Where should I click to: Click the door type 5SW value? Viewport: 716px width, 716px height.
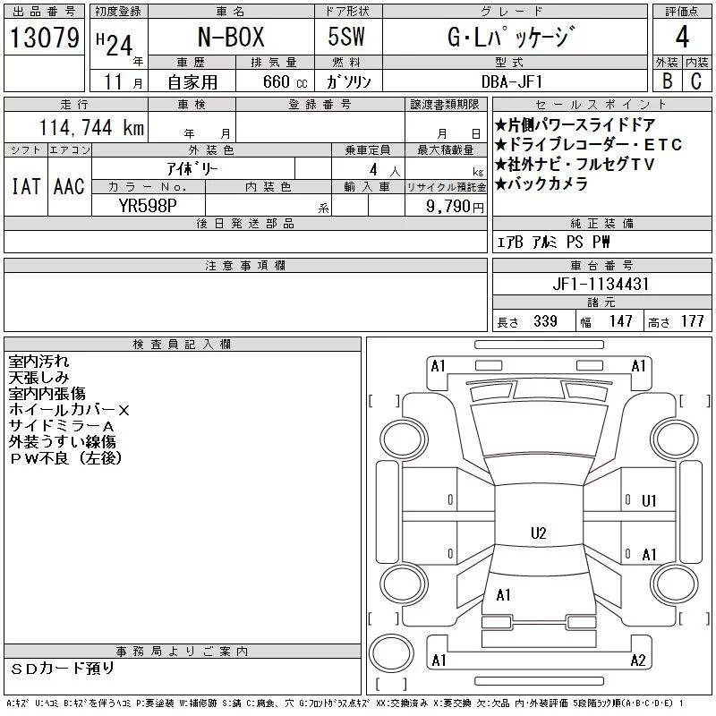pos(346,37)
